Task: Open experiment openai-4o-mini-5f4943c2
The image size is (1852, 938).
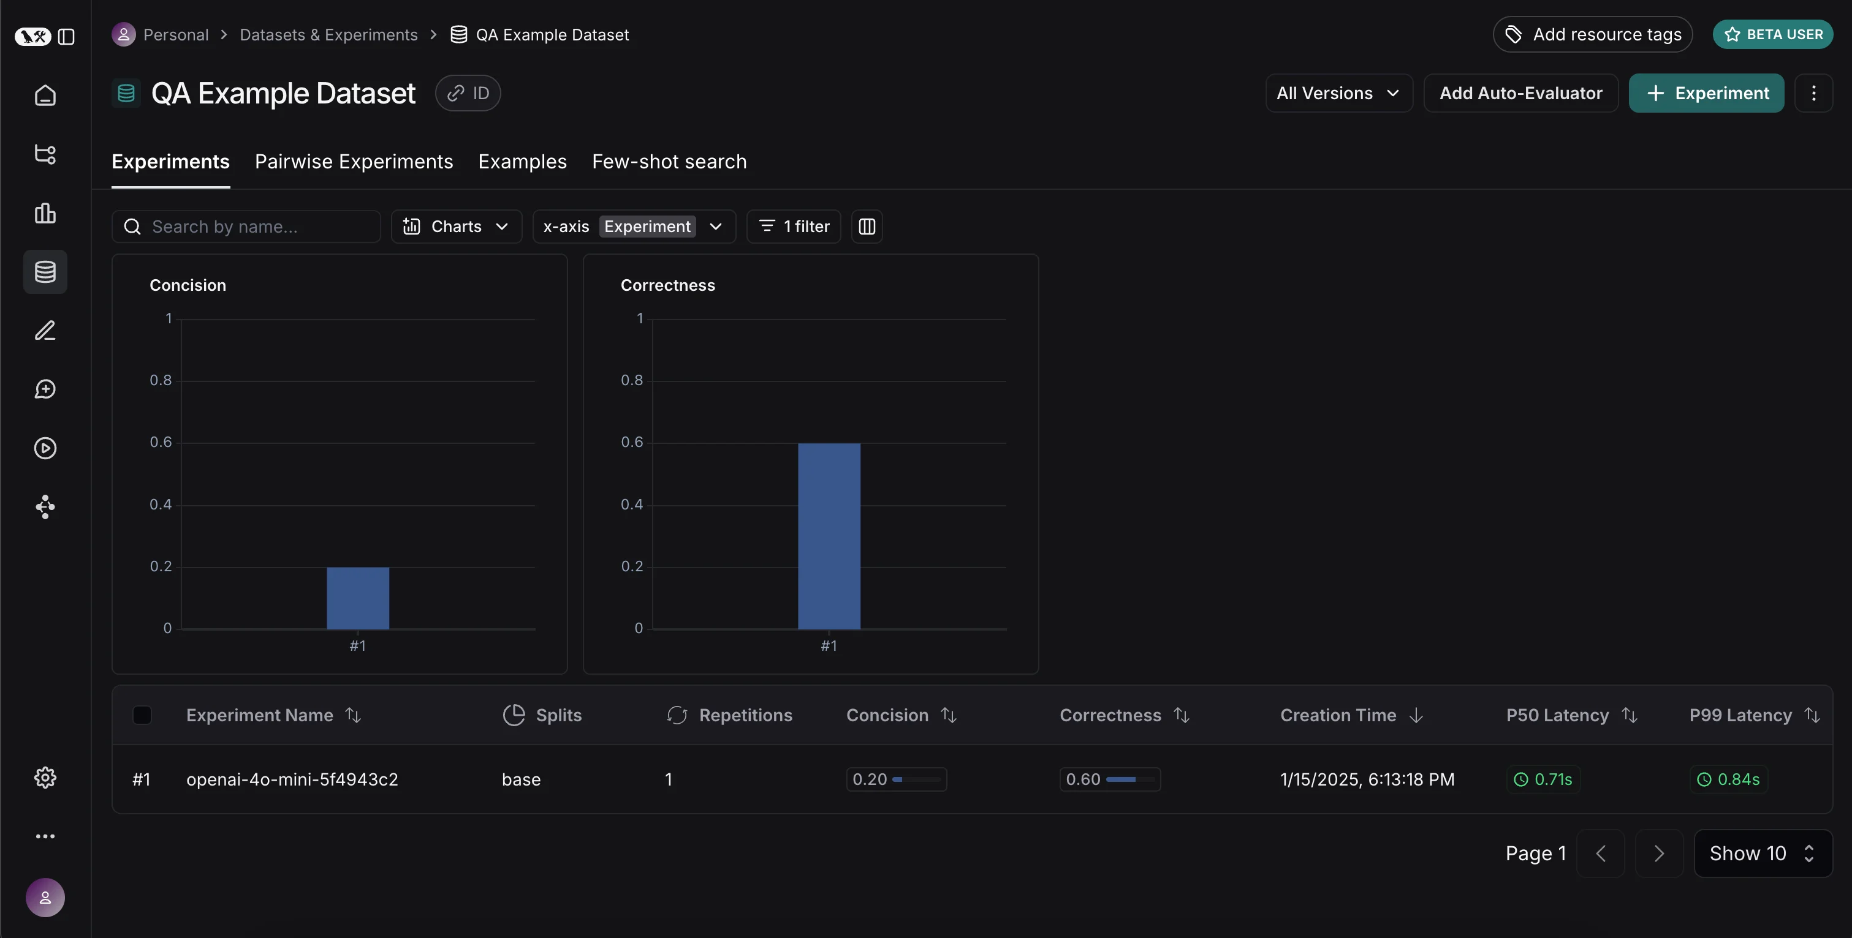Action: tap(292, 779)
